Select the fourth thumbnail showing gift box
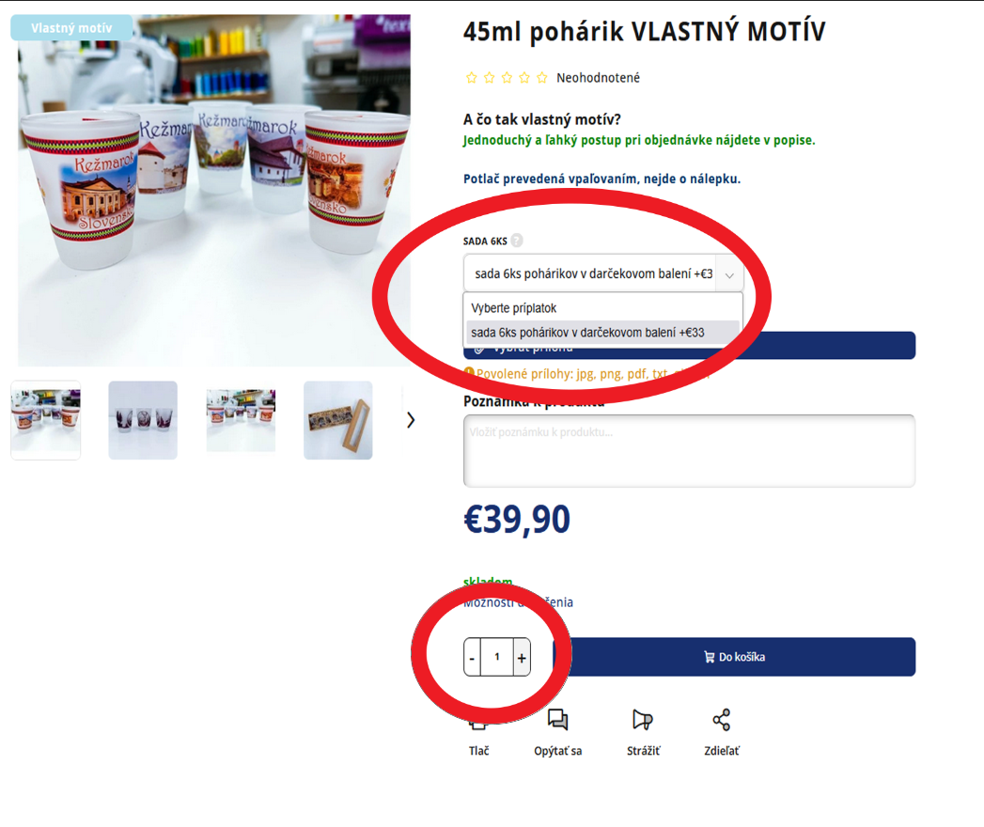The image size is (984, 827). point(338,420)
